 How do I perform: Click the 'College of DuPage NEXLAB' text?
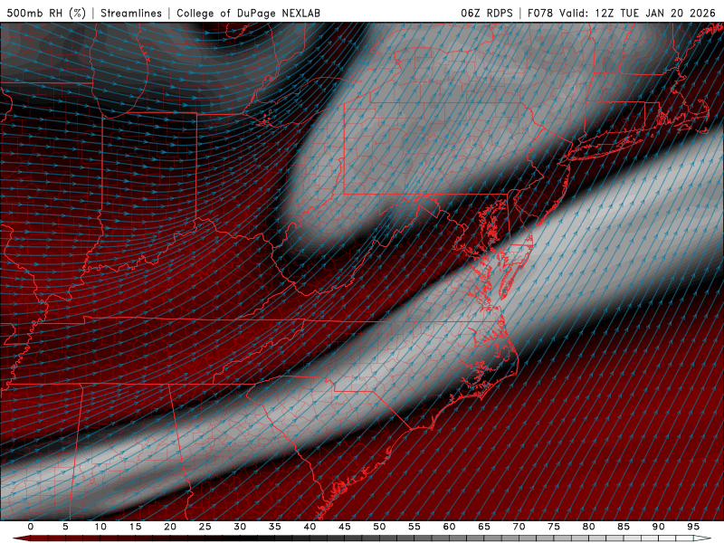coord(248,13)
